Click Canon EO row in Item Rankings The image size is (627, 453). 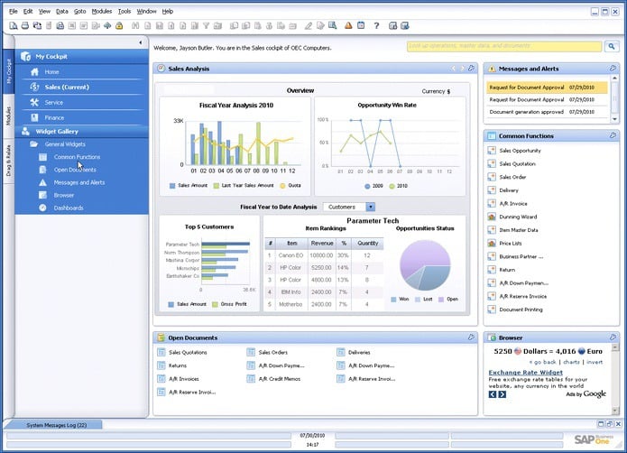pyautogui.click(x=324, y=255)
